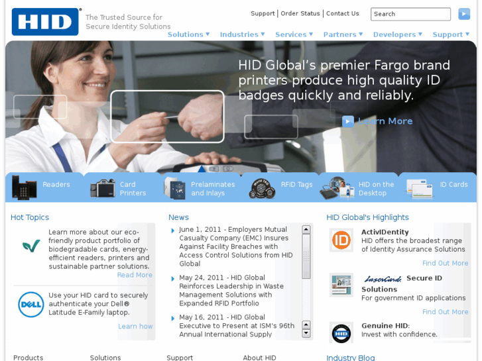The height and width of the screenshot is (361, 482).
Task: Click Find Out More under Secure ID Solutions
Action: coord(445,312)
